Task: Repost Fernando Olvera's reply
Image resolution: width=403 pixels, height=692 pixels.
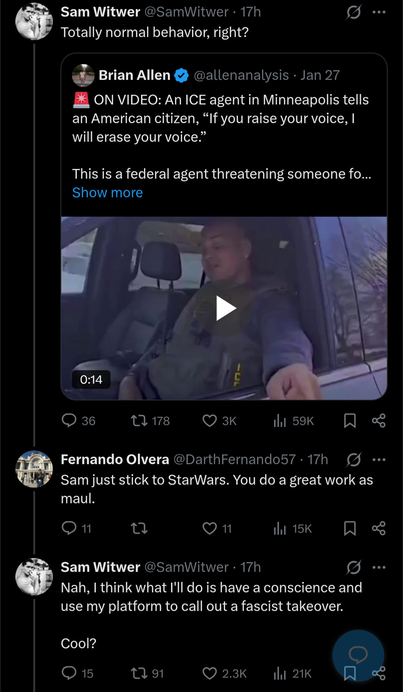Action: (x=139, y=528)
